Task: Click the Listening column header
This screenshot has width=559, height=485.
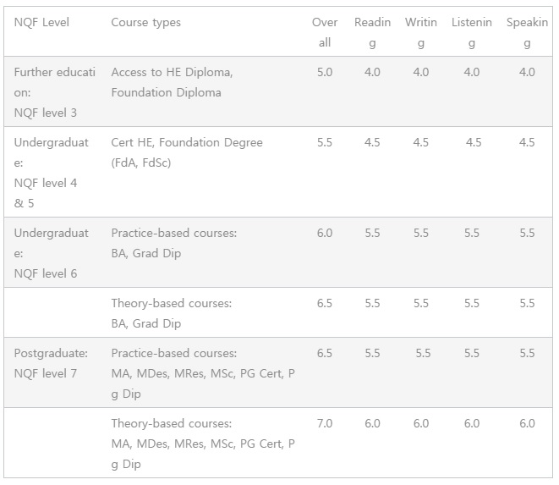Action: (x=471, y=32)
